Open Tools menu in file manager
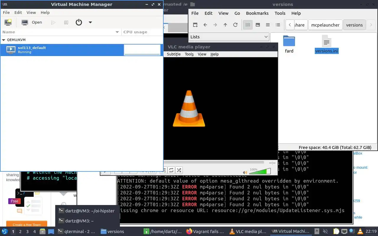Image resolution: width=378 pixels, height=236 pixels. [280, 13]
